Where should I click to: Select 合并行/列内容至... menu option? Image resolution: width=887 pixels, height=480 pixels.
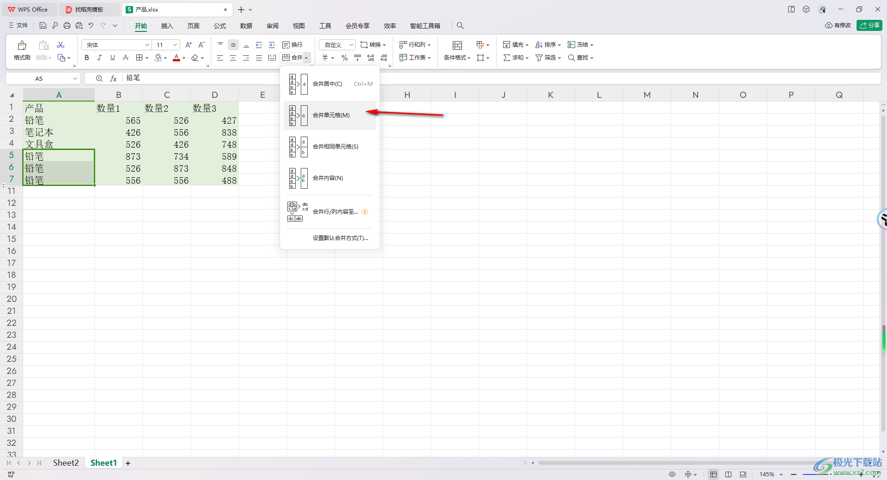coord(330,212)
